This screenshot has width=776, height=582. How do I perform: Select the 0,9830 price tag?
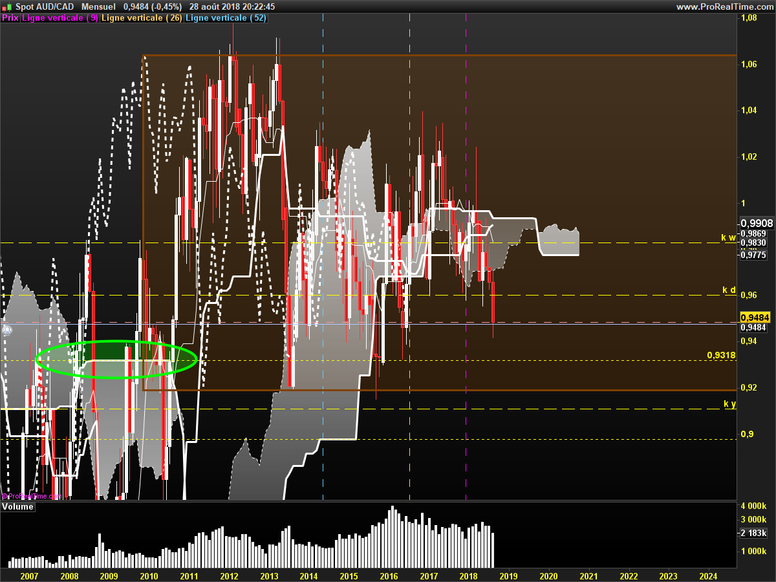click(x=753, y=243)
